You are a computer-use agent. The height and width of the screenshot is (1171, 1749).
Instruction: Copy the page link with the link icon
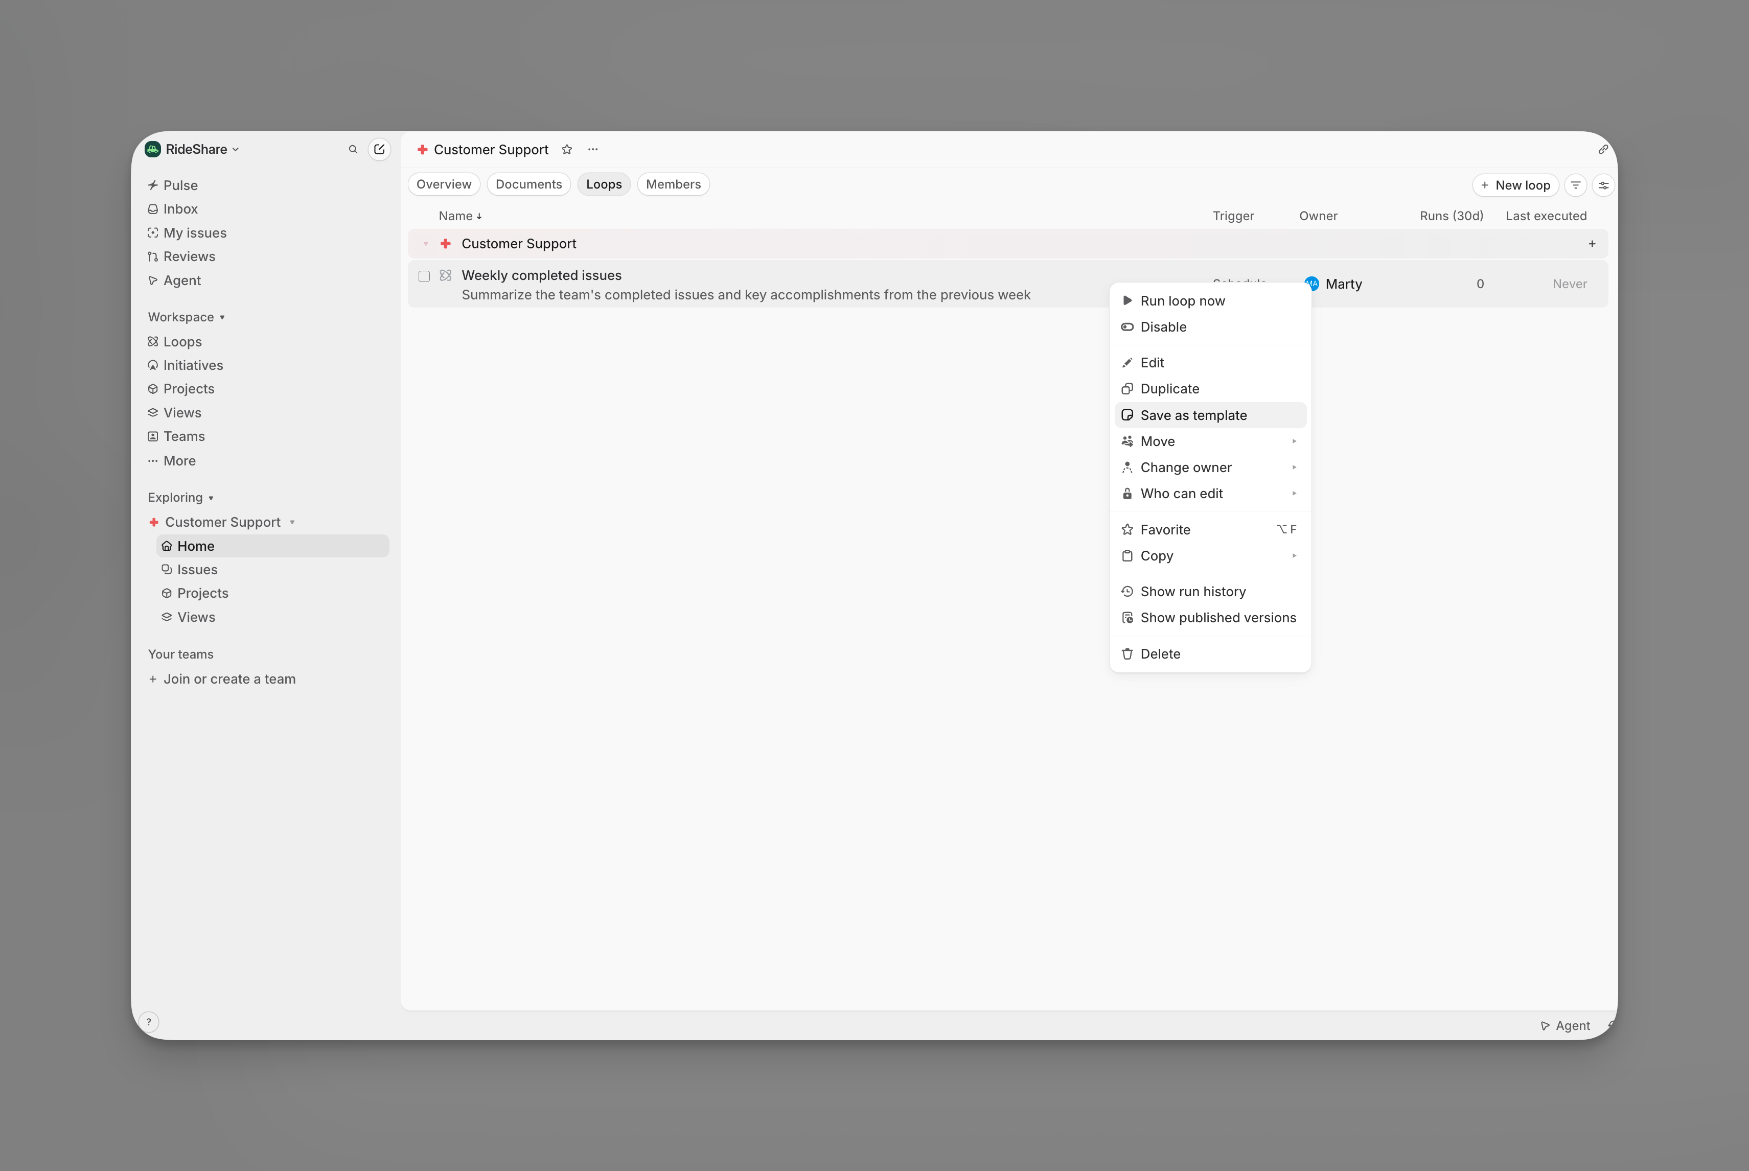1602,149
